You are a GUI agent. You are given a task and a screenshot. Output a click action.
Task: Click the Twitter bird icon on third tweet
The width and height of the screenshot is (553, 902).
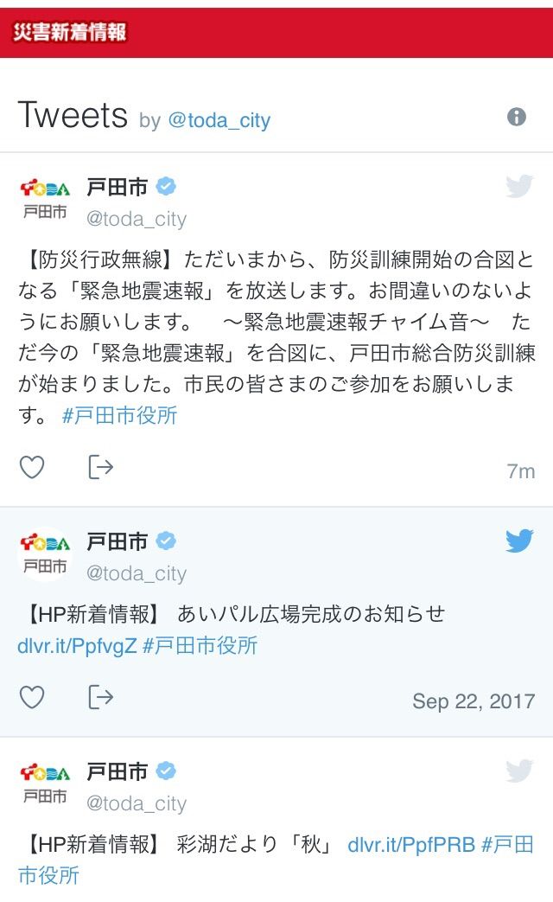(x=519, y=771)
